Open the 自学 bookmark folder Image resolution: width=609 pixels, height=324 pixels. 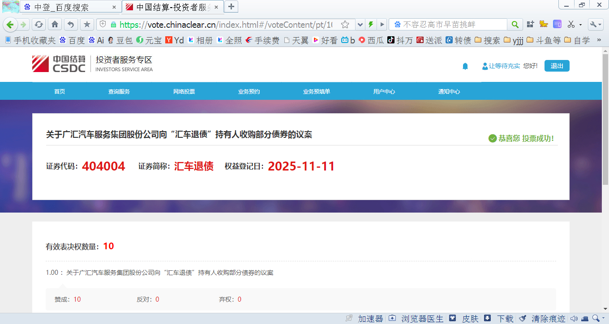coord(577,40)
